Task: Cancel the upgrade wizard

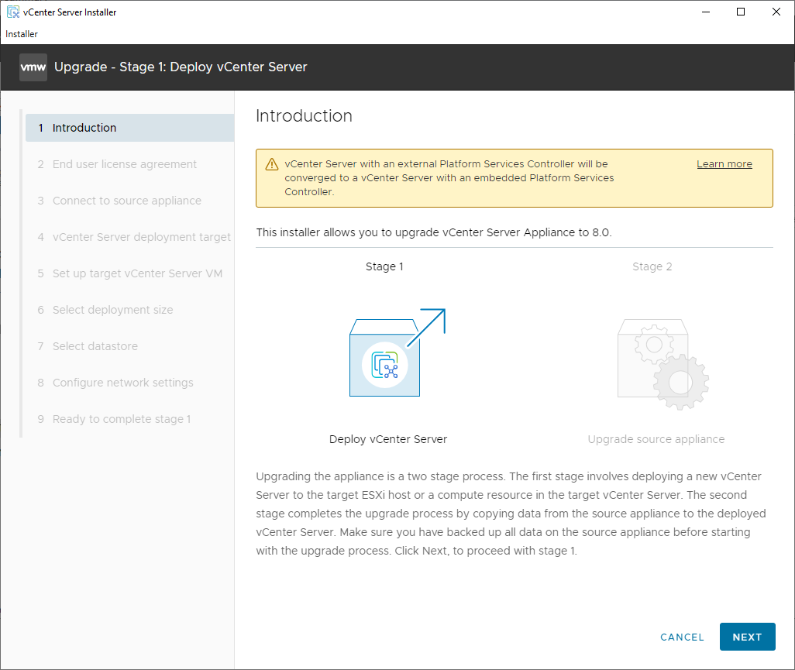Action: (682, 637)
